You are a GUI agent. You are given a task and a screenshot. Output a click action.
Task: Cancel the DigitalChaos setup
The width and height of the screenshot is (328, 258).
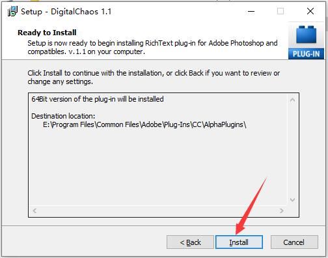click(x=294, y=242)
